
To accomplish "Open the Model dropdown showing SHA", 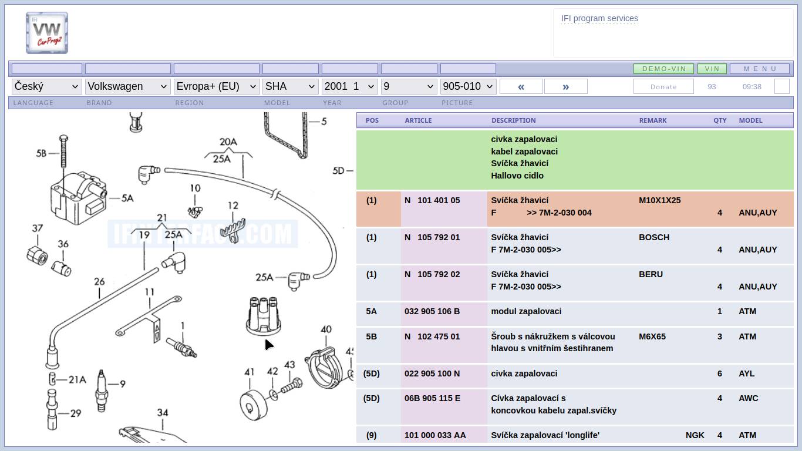I will click(x=290, y=86).
